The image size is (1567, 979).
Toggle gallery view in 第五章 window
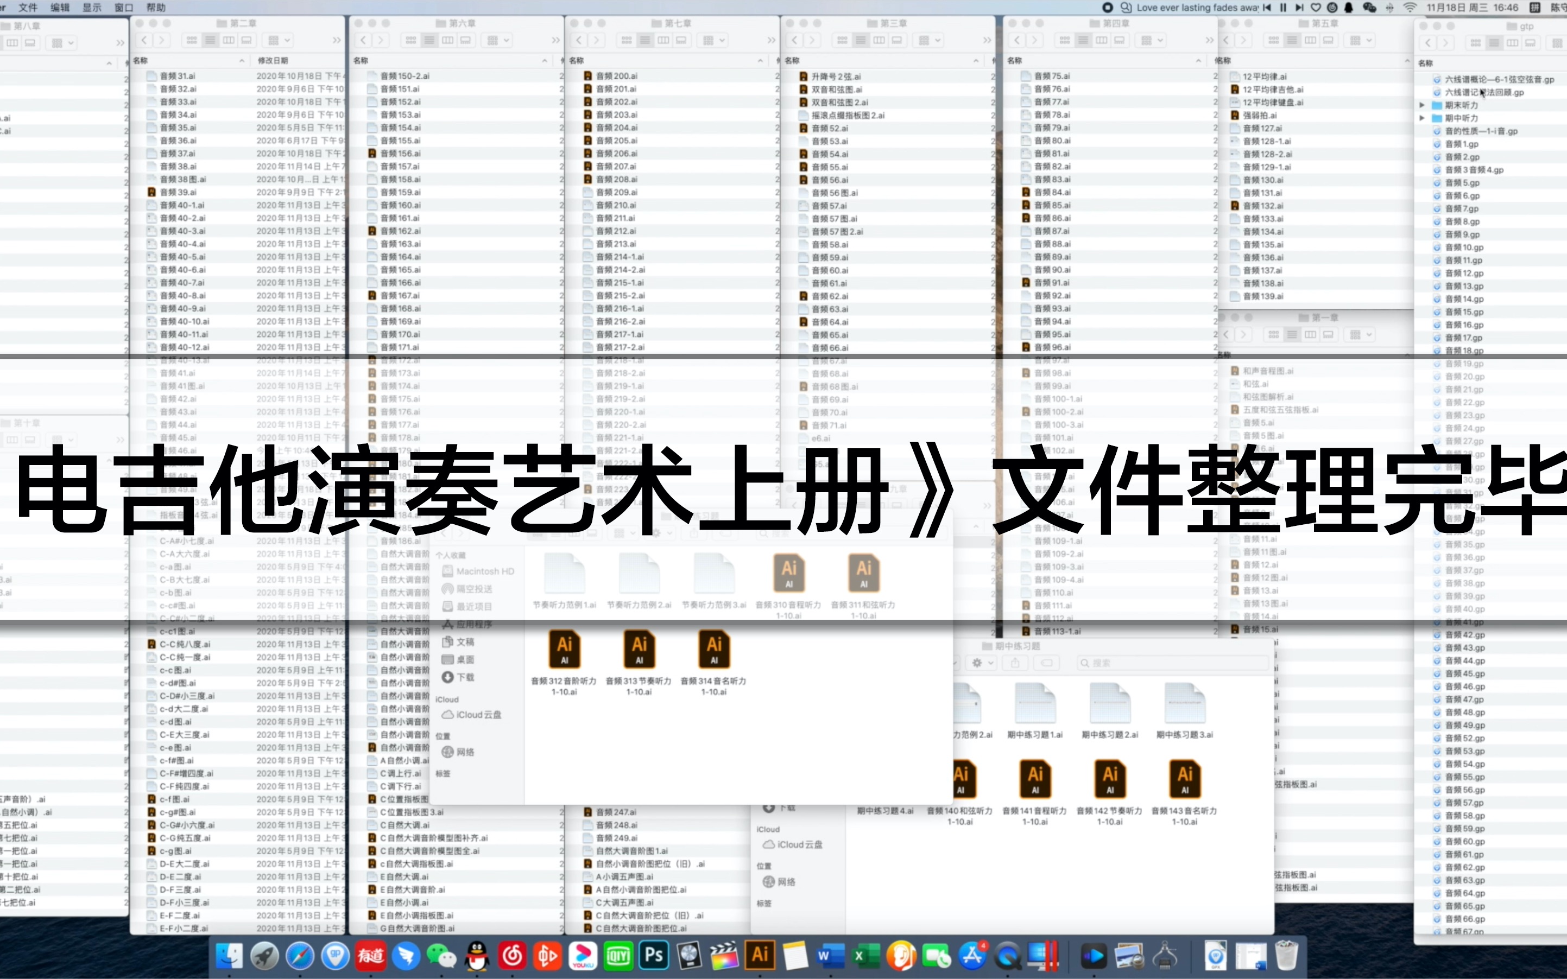coord(1329,40)
